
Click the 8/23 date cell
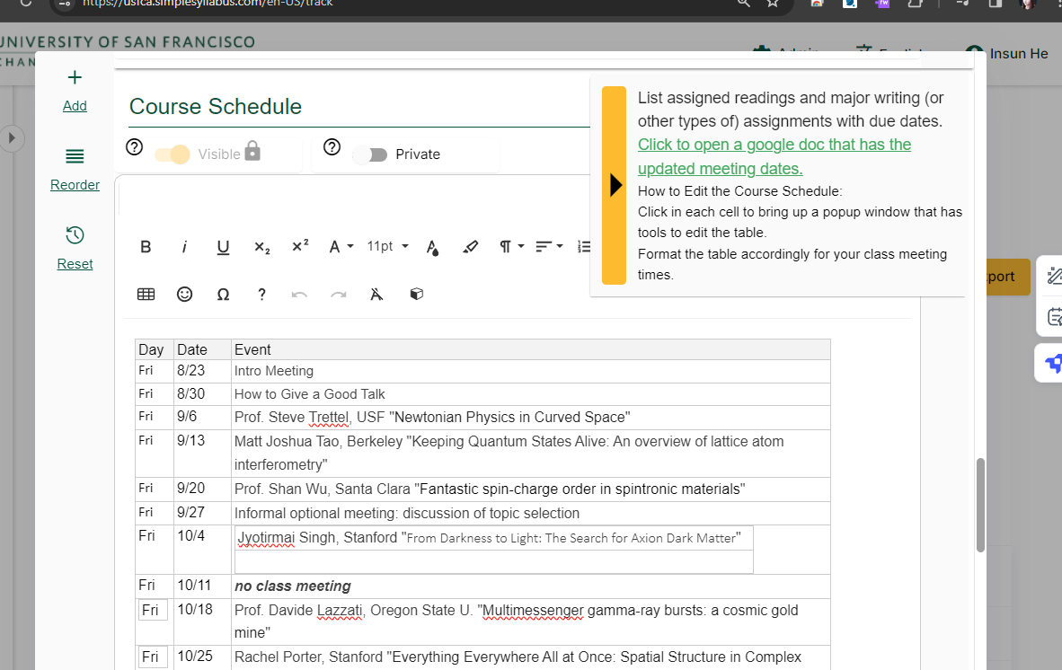(202, 371)
